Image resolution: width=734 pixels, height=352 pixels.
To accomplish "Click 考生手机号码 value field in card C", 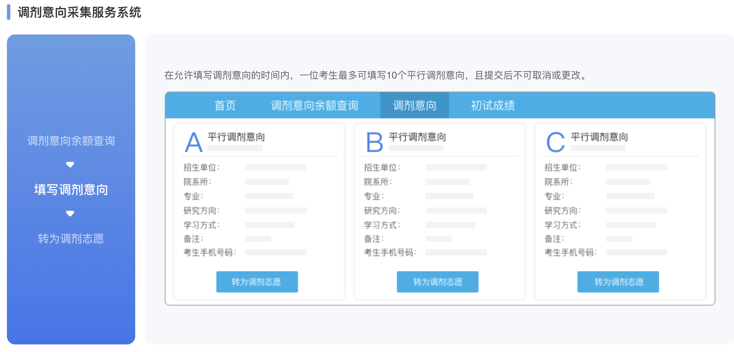I will tap(636, 252).
